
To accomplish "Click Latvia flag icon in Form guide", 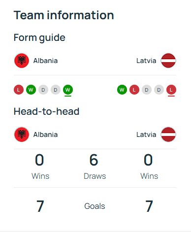I will tap(168, 61).
